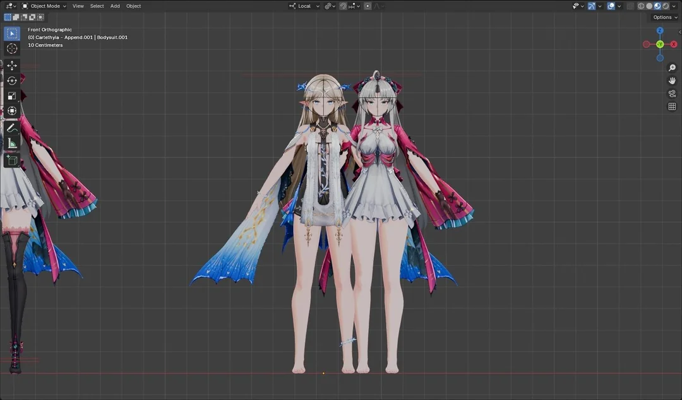The image size is (682, 400).
Task: Set selection mode to subtract
Action: [24, 18]
